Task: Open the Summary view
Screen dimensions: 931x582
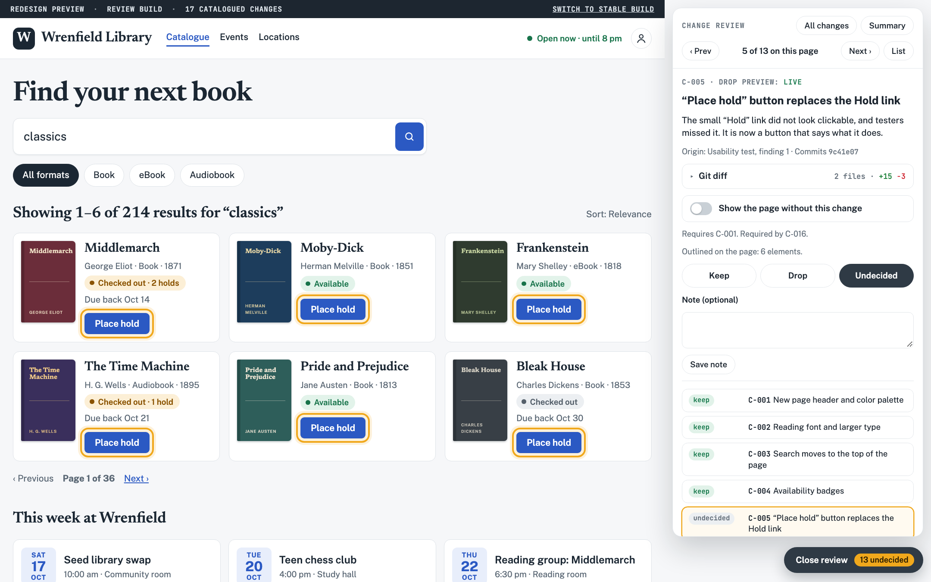Action: 887,26
